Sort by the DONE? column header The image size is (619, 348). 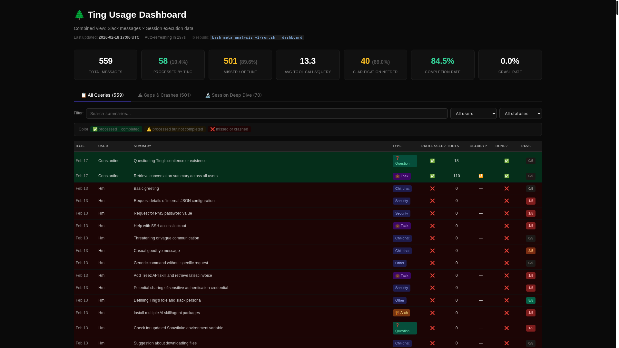click(x=501, y=146)
